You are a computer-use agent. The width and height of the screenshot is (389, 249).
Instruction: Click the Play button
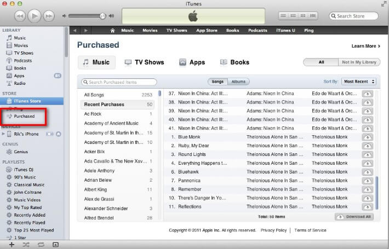pyautogui.click(x=35, y=16)
